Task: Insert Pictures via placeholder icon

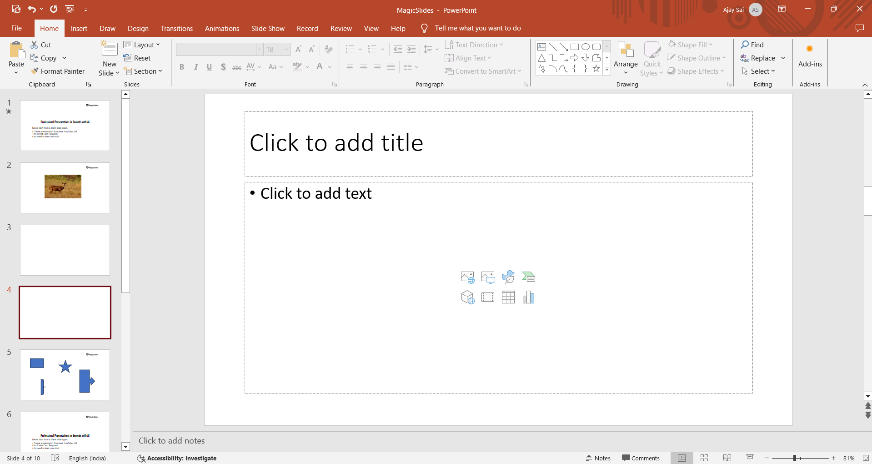Action: (x=488, y=277)
